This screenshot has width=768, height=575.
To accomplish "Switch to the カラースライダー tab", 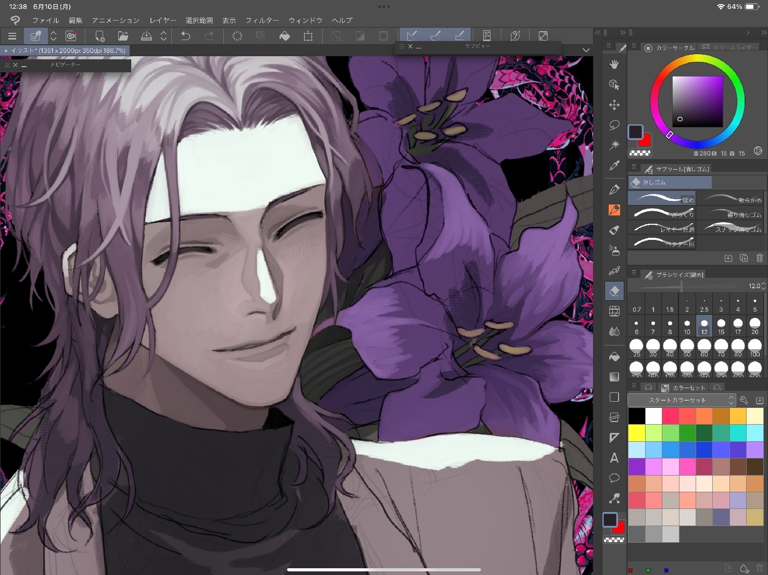I will click(x=729, y=47).
